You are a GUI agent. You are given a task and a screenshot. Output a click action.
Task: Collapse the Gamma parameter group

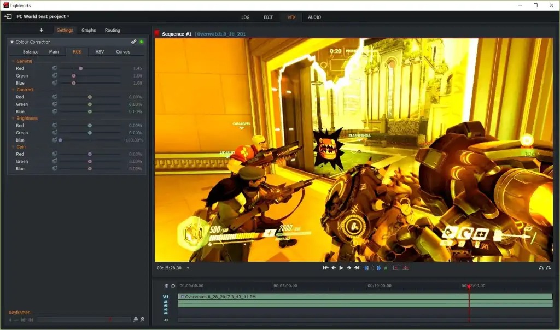click(x=13, y=61)
